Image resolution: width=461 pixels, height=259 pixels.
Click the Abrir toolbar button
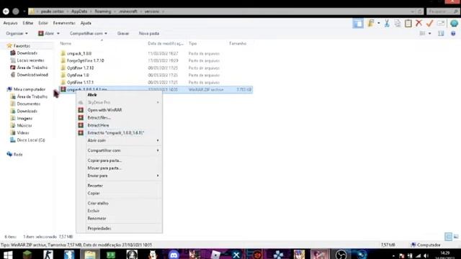tap(46, 34)
